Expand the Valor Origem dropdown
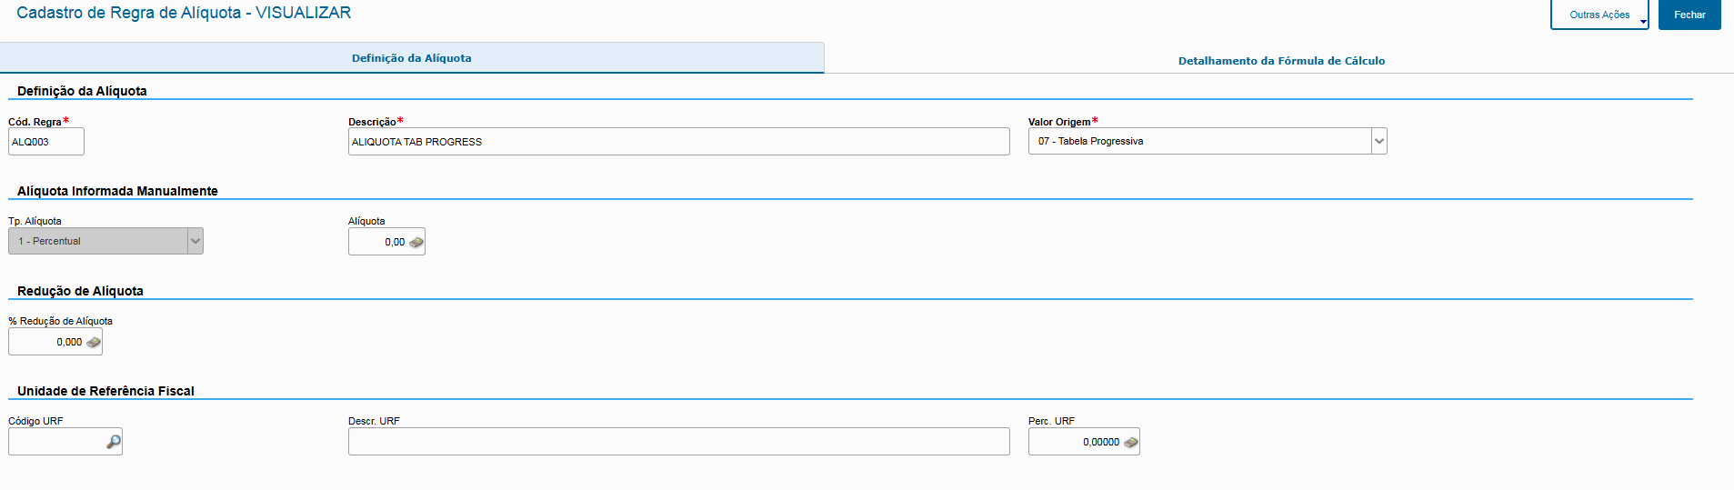The height and width of the screenshot is (490, 1734). [x=1378, y=141]
